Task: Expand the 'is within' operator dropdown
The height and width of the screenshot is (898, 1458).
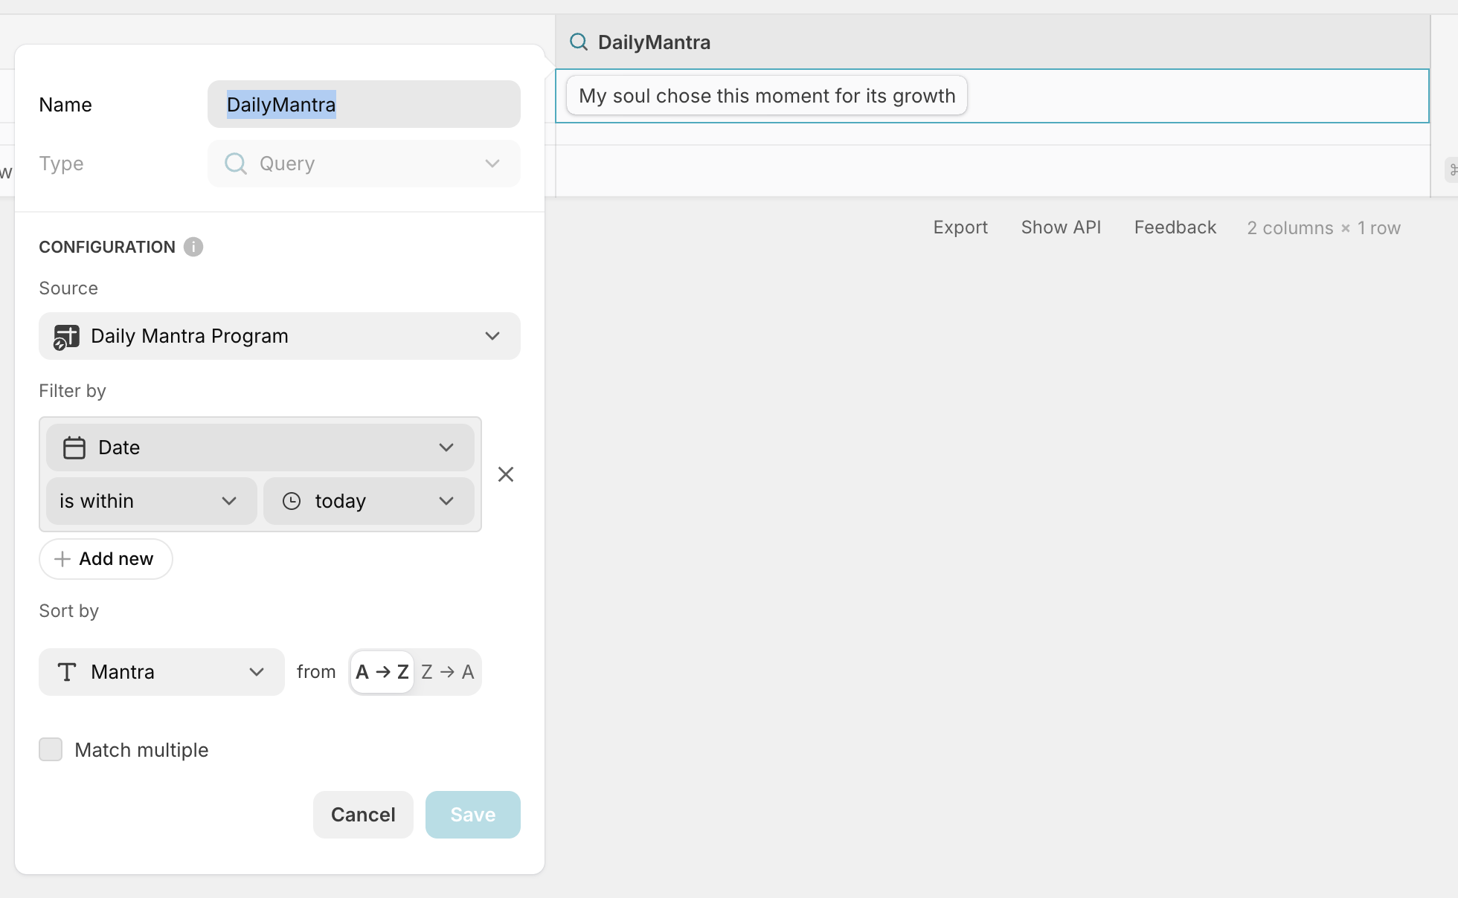Action: click(151, 501)
